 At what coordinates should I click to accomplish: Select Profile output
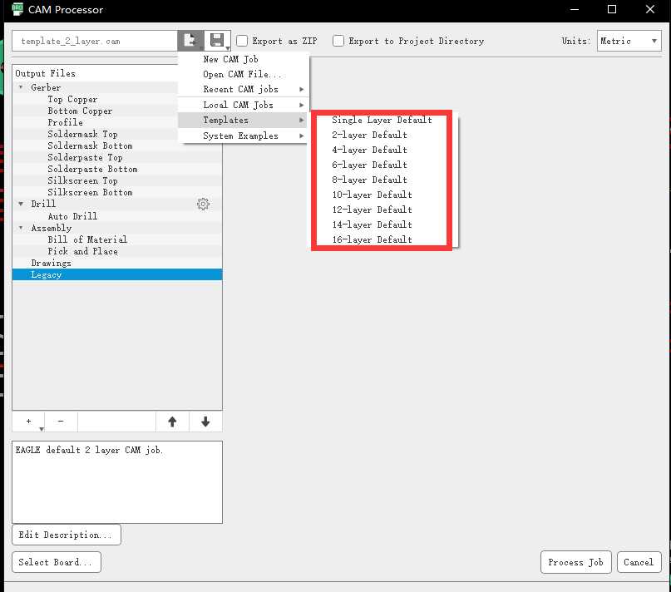click(x=65, y=122)
